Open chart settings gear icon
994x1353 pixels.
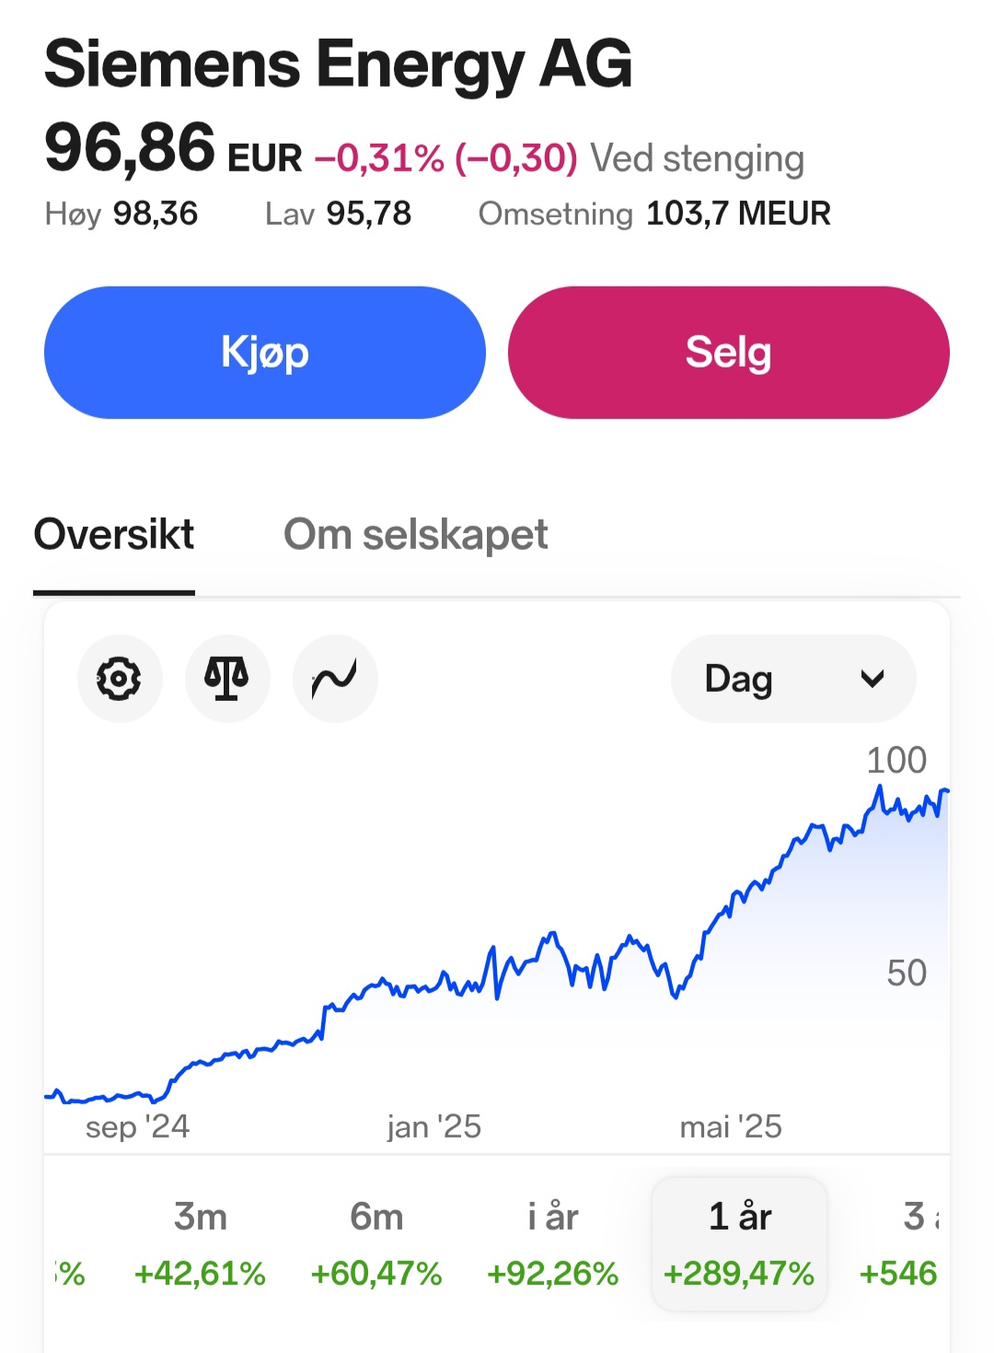[x=120, y=679]
